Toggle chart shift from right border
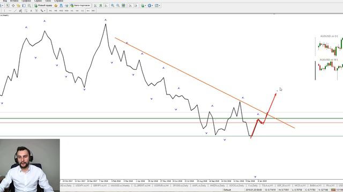343x192 pixels. coord(136,5)
